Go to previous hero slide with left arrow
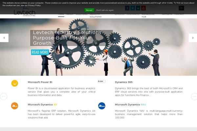Screen dimensions: 197x131 (4, 38)
